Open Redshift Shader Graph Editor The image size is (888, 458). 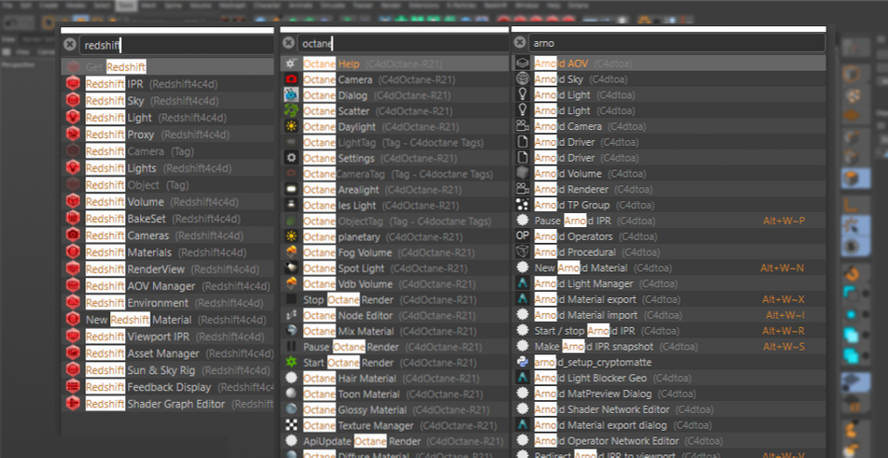[167, 404]
